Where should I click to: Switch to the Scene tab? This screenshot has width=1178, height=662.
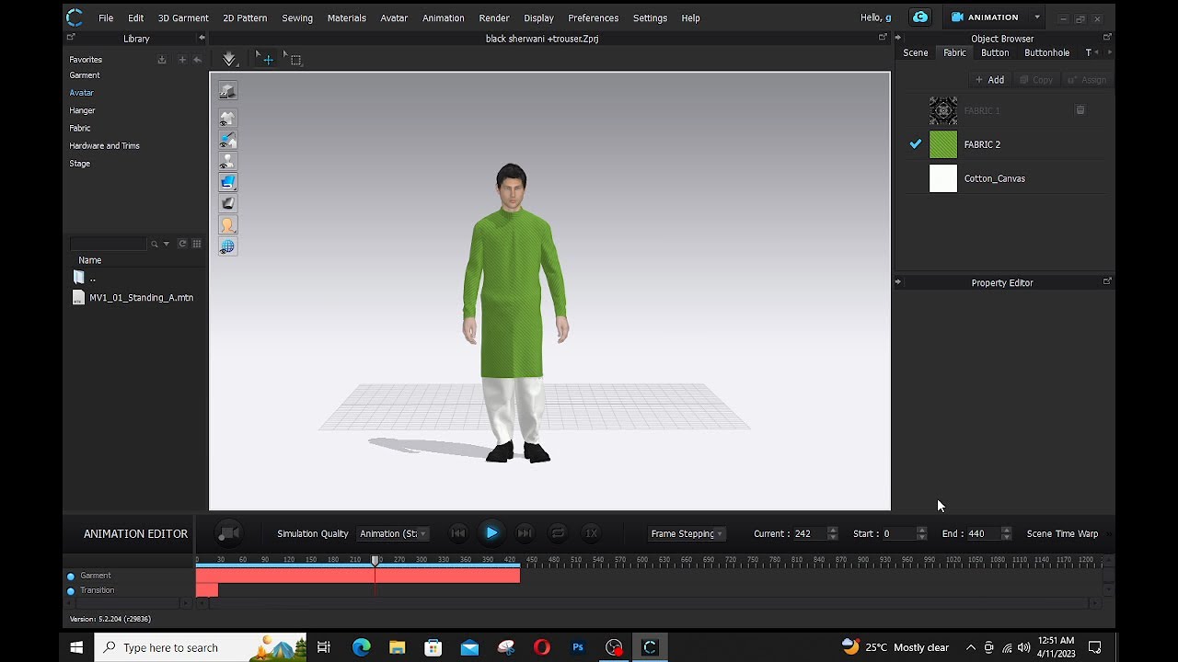(x=915, y=52)
